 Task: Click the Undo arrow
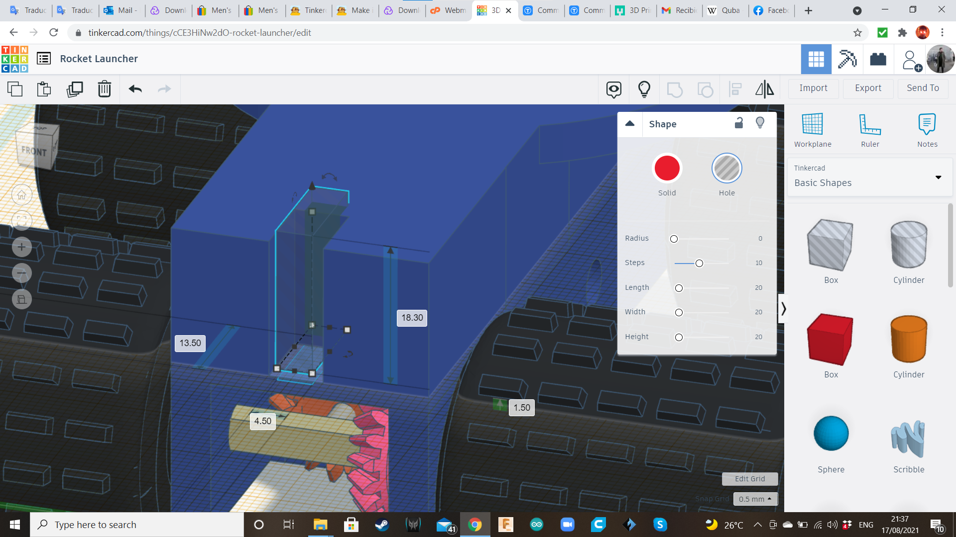(x=135, y=89)
